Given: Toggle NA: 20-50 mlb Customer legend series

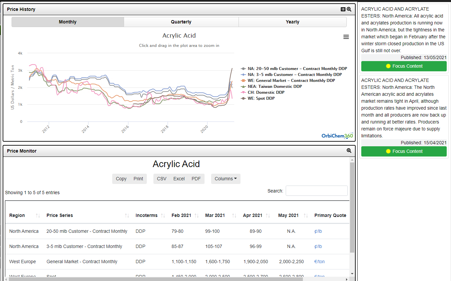Looking at the screenshot, I should coord(294,69).
